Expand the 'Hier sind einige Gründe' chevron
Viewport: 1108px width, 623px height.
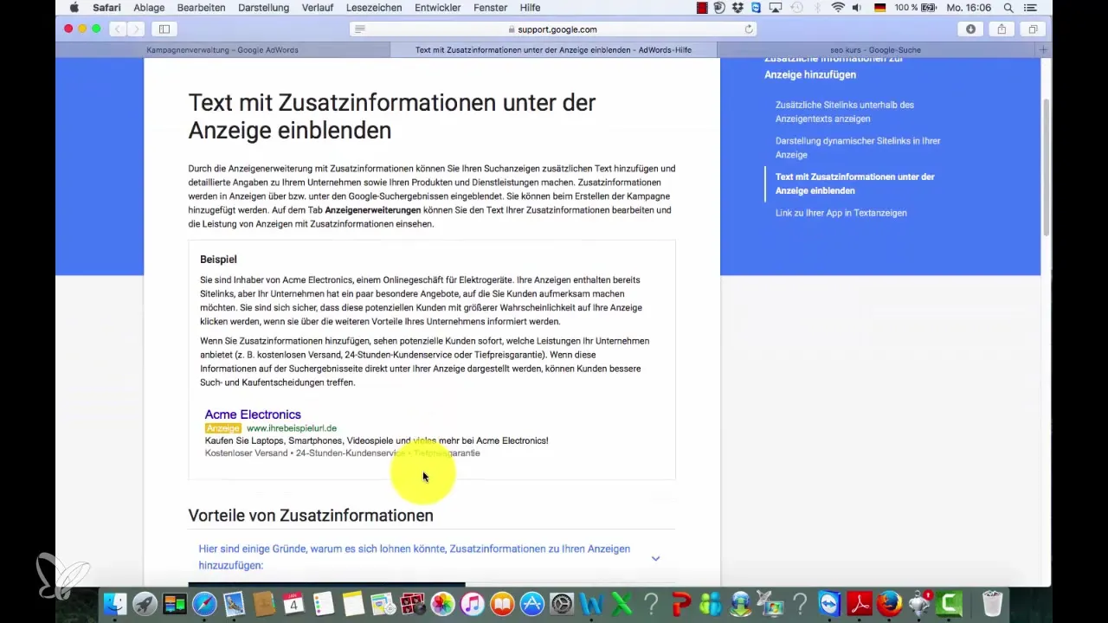pos(655,558)
